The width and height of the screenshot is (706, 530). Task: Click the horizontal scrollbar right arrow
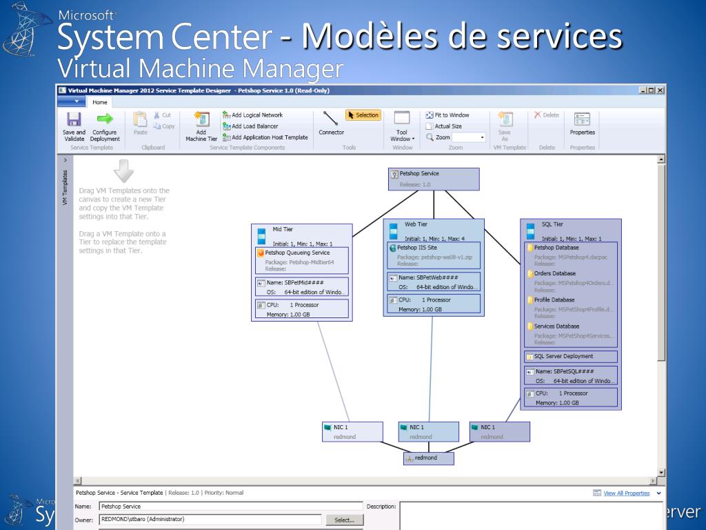pos(654,481)
